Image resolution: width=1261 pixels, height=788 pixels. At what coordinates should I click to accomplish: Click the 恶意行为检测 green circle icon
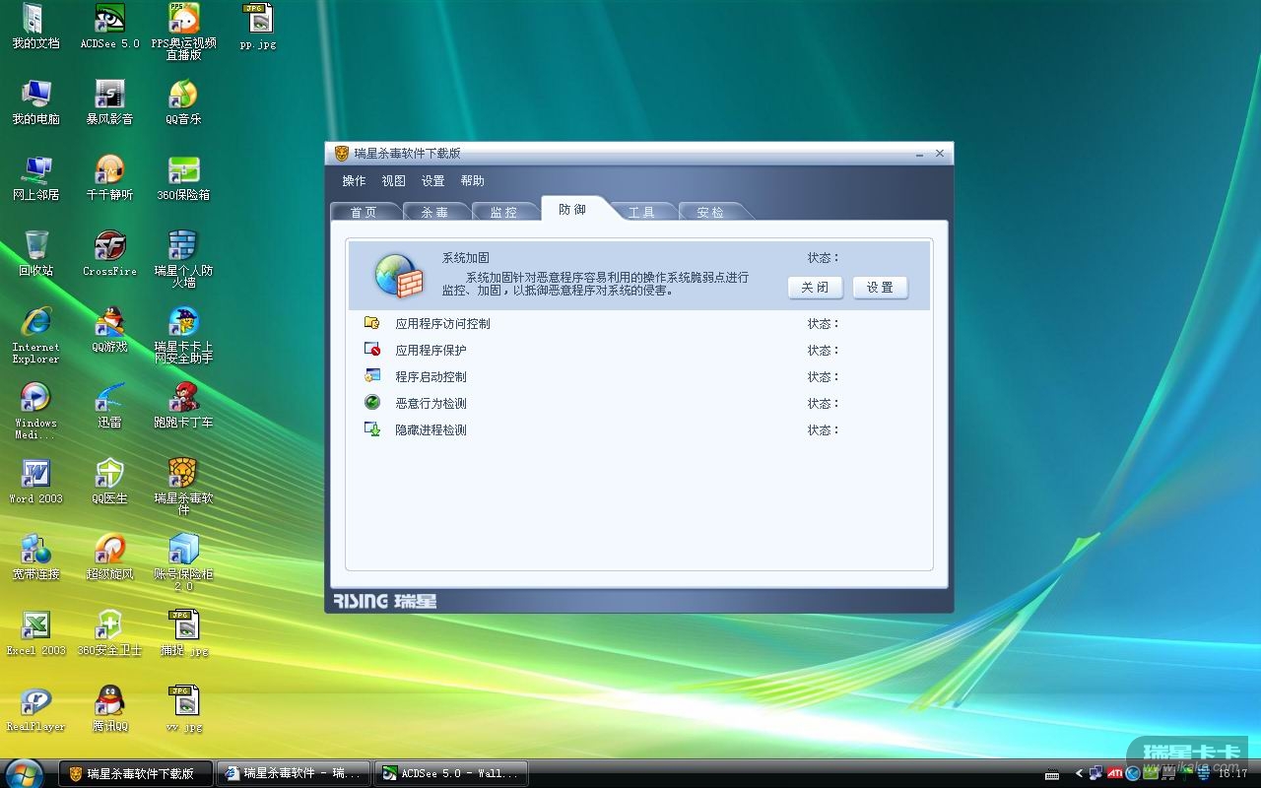tap(372, 403)
